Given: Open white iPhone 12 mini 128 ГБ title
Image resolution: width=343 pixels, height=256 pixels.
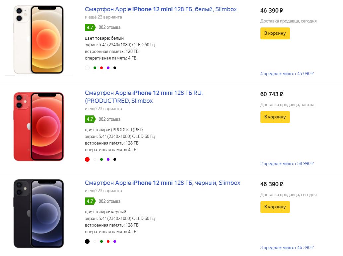Looking at the screenshot, I should pos(161,9).
